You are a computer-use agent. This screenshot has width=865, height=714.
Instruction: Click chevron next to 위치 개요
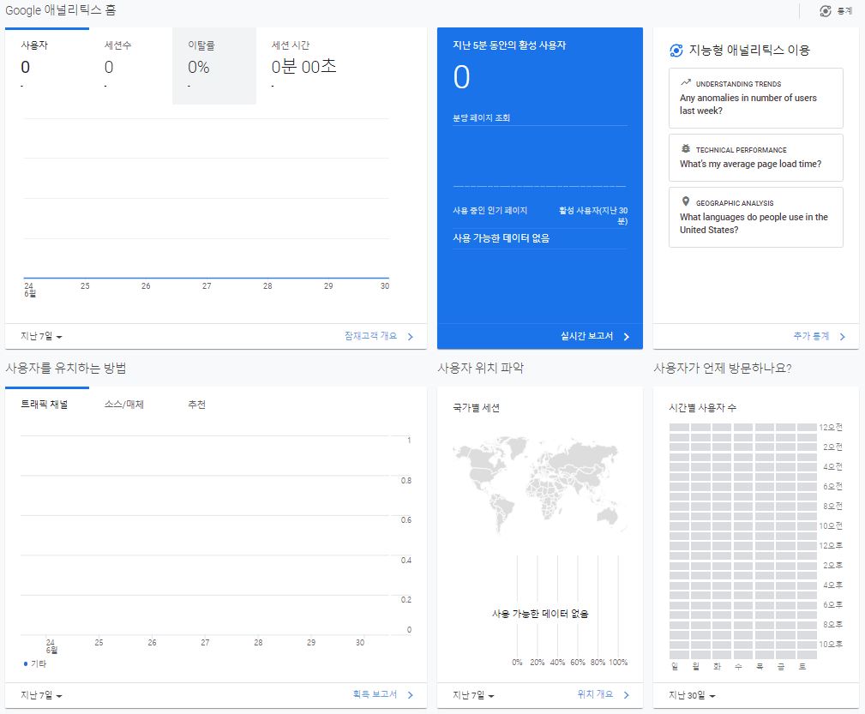tap(626, 695)
